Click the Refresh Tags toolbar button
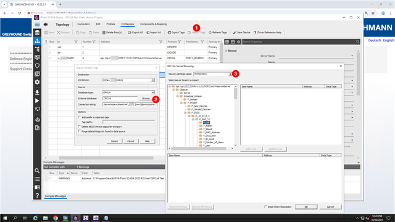This screenshot has width=395, height=222. [218, 33]
